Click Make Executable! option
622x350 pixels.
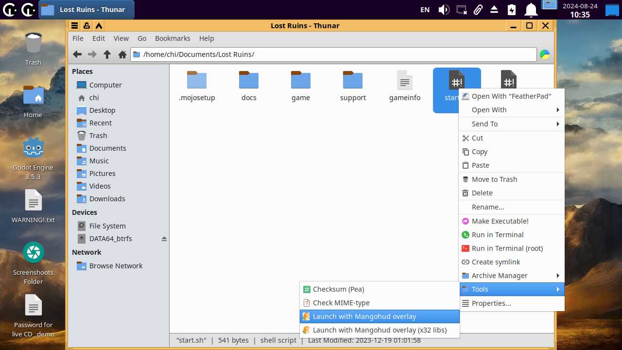[x=512, y=221]
